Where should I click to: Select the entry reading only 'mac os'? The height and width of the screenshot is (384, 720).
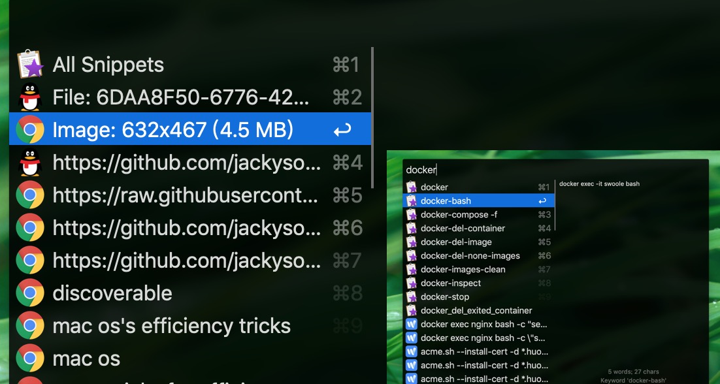coord(190,359)
